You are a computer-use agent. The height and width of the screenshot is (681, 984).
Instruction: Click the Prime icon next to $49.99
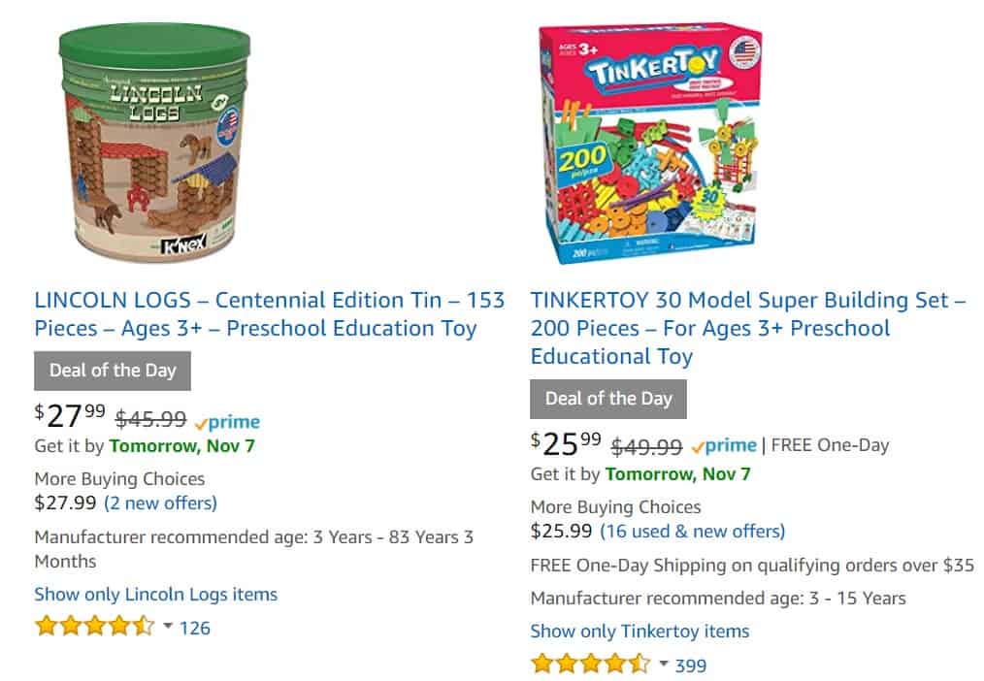[724, 446]
